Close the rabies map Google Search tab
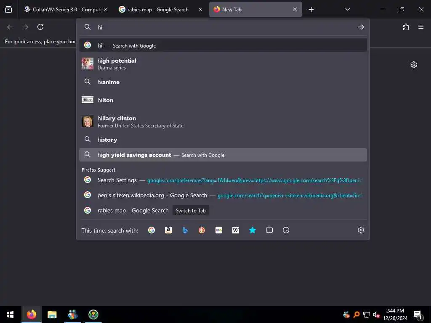431x323 pixels. (200, 9)
